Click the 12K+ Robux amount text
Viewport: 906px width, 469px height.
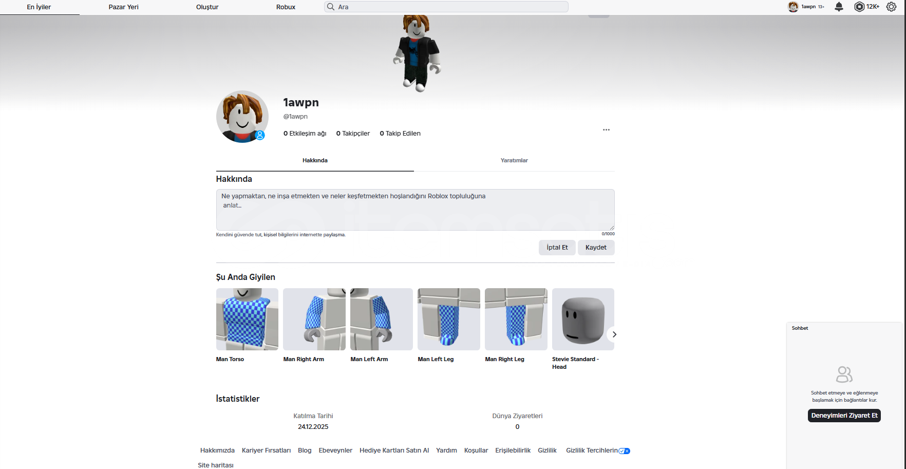873,7
